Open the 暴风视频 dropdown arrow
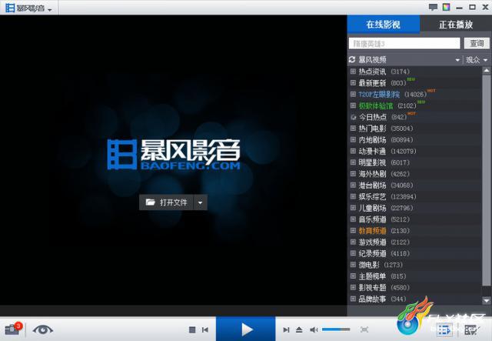The height and width of the screenshot is (341, 492). coord(457,60)
